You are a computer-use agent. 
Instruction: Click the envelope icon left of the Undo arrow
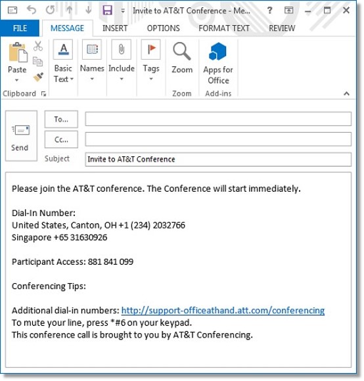click(x=12, y=11)
